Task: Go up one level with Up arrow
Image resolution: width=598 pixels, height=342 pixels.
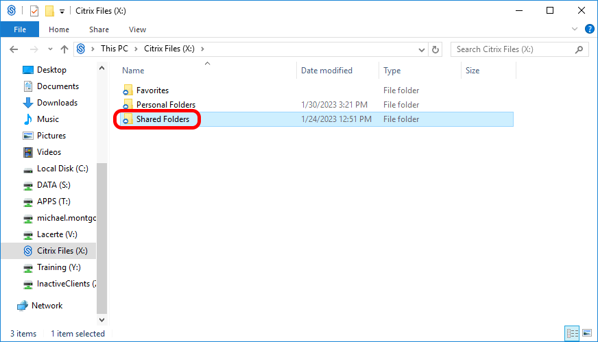Action: point(64,49)
